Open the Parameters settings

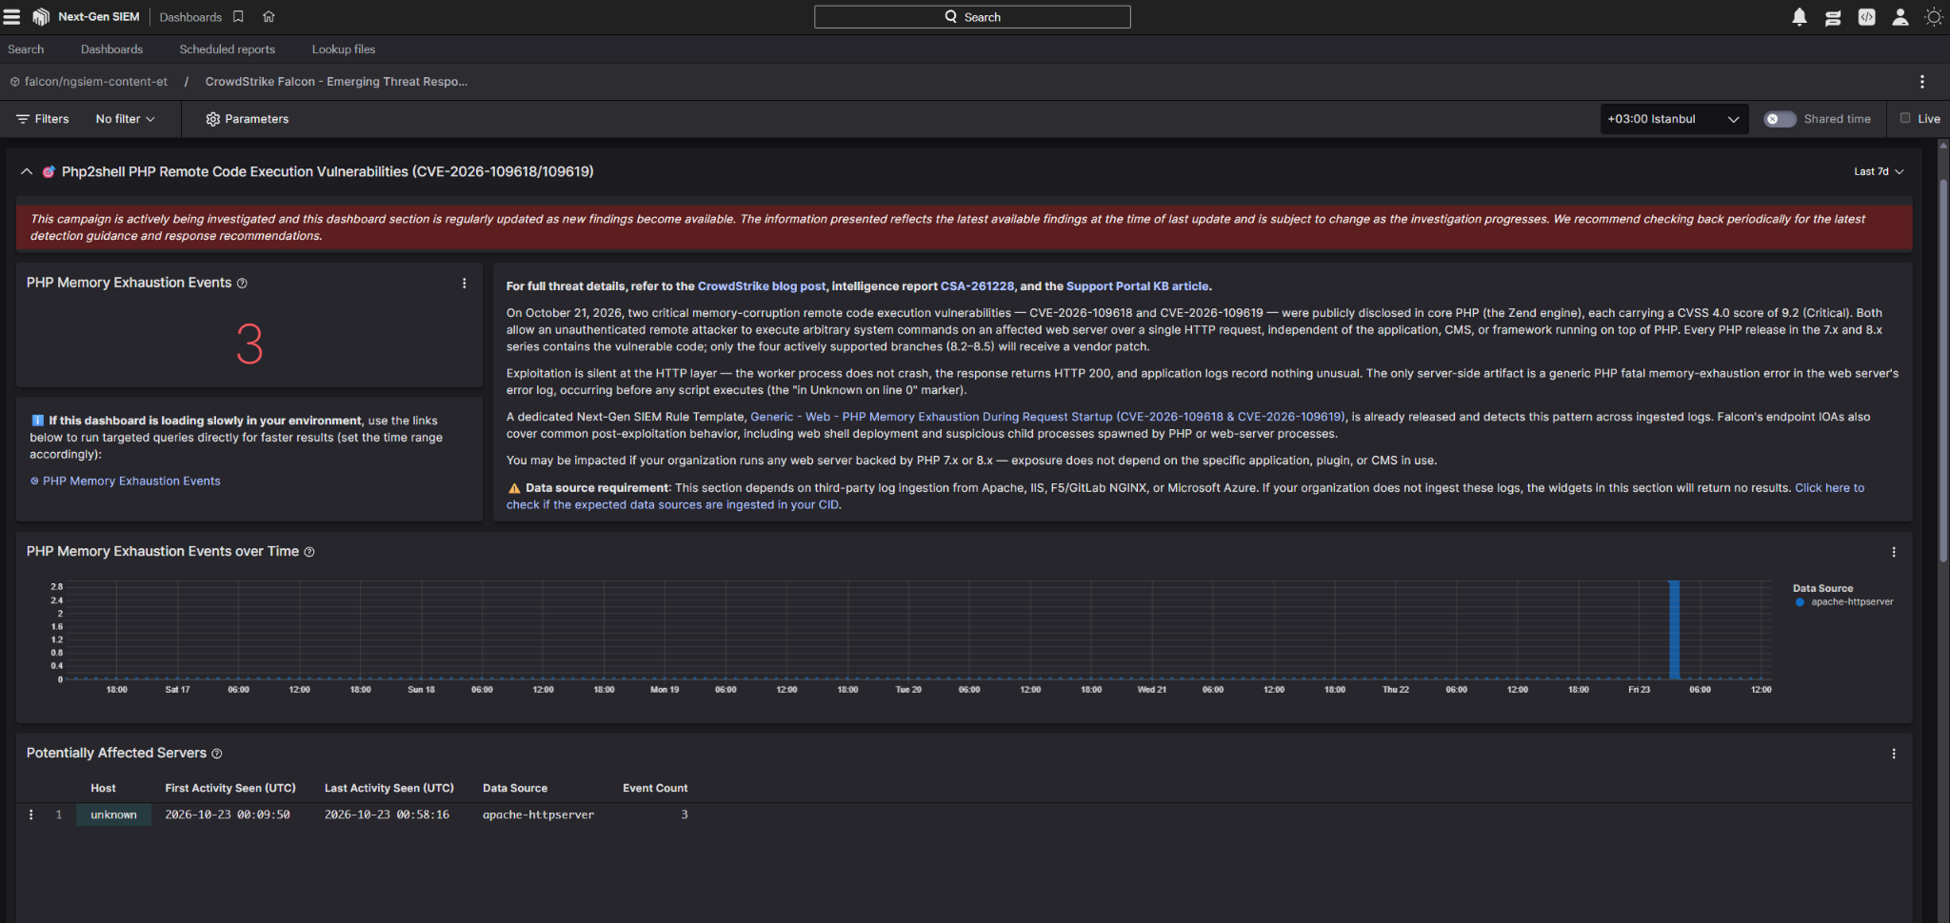click(247, 119)
